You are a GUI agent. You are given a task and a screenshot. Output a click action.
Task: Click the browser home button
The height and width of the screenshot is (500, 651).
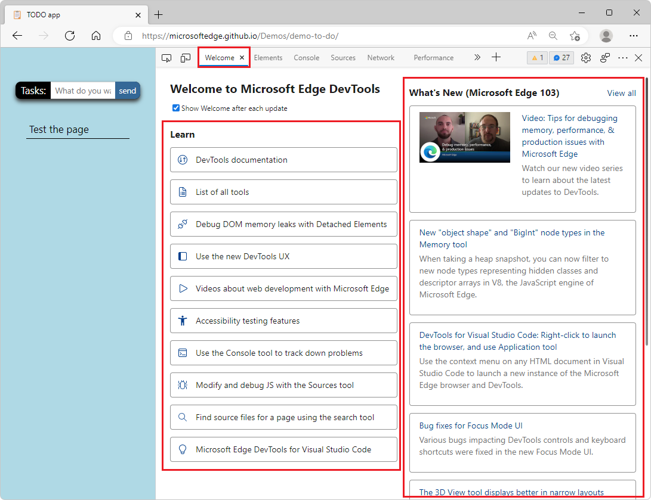(96, 36)
